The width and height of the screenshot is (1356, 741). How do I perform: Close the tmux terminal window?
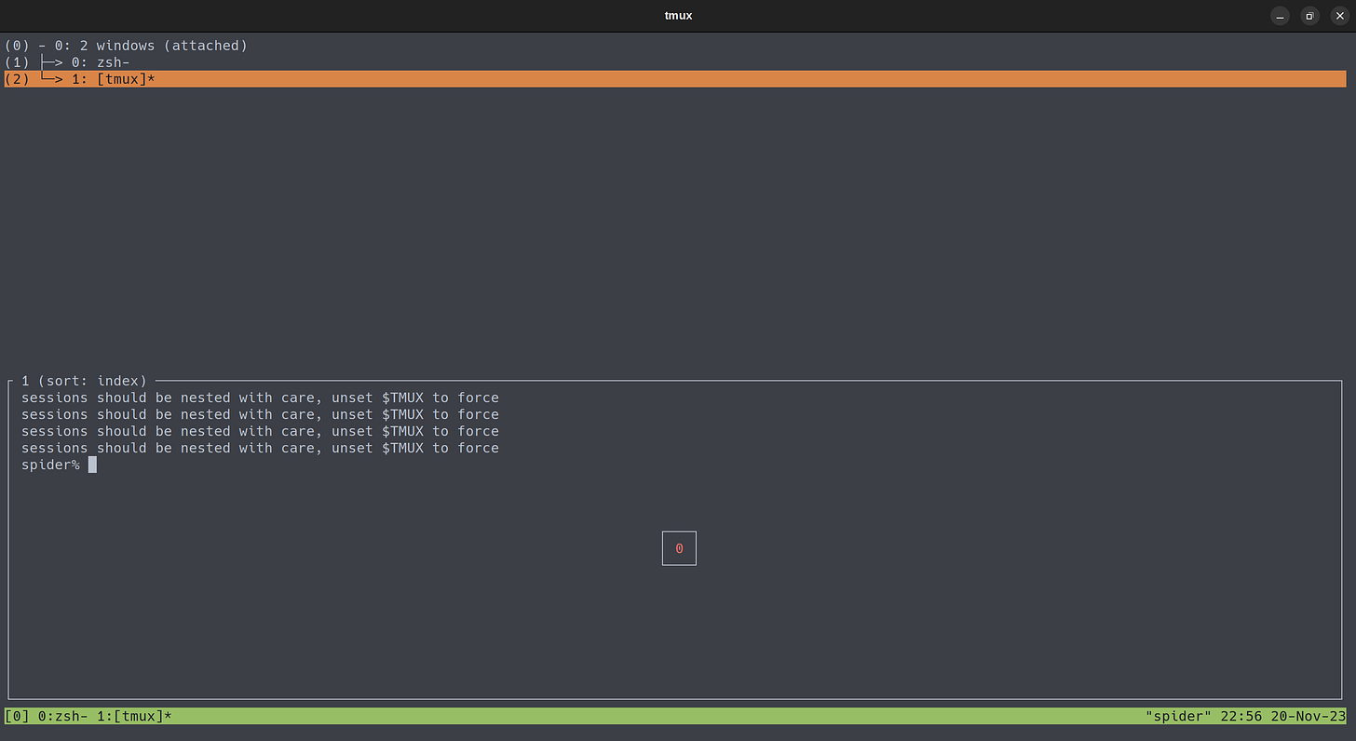[x=1340, y=16]
